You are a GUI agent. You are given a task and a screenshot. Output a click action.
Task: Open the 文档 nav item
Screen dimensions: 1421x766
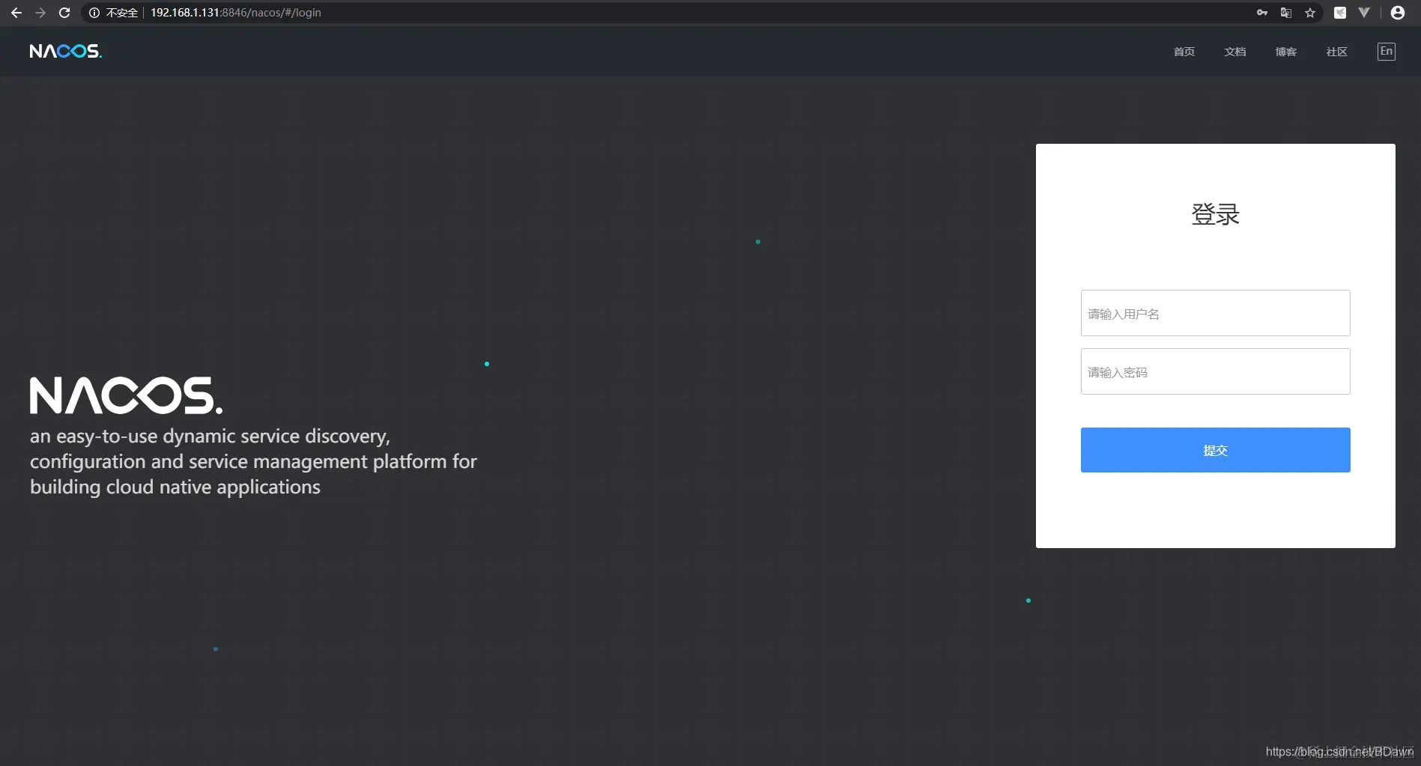pyautogui.click(x=1235, y=52)
